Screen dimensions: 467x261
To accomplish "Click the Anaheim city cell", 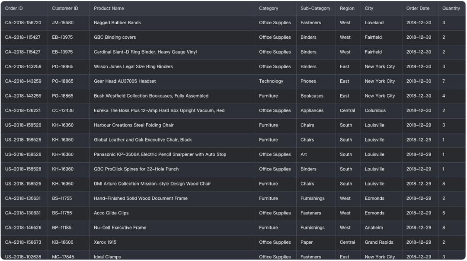I will 374,228.
